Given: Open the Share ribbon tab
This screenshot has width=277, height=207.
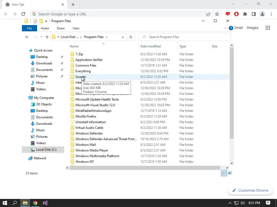Looking at the screenshot, I should click(x=61, y=28).
